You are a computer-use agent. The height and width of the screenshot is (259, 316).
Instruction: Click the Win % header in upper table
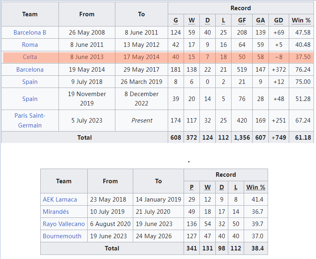[x=301, y=20]
